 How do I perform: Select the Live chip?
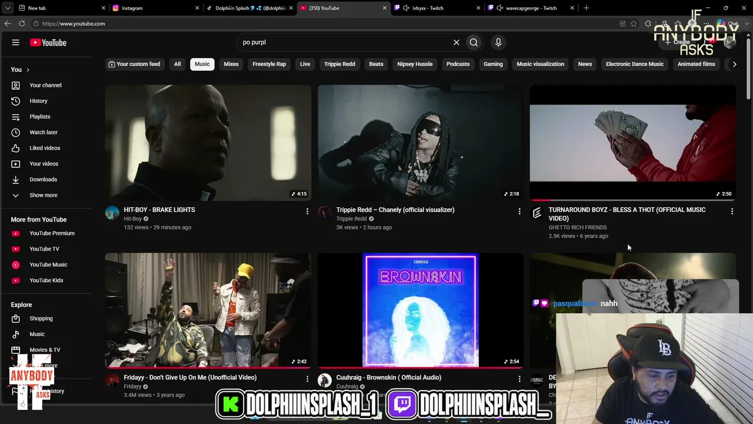pos(305,64)
